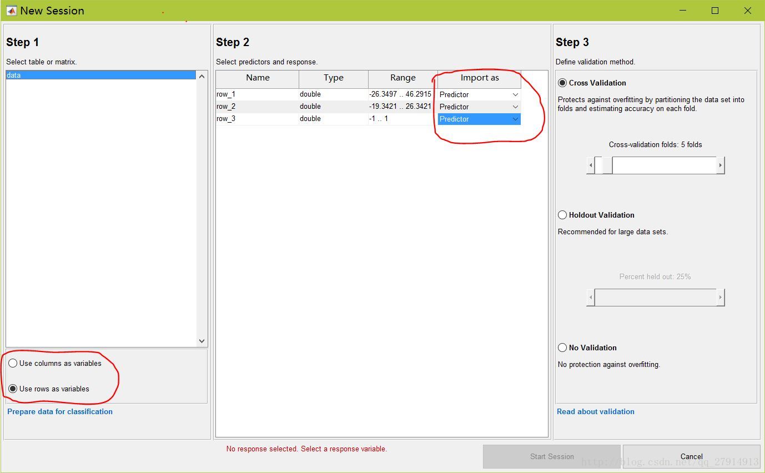
Task: Select No Validation radio button
Action: pos(562,348)
